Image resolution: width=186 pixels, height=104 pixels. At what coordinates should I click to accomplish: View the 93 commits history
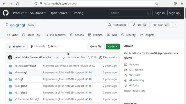[x=108, y=57]
